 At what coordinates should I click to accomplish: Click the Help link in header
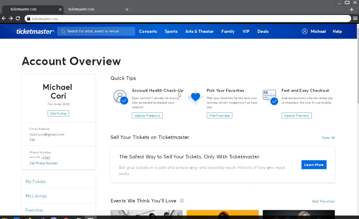pyautogui.click(x=337, y=31)
